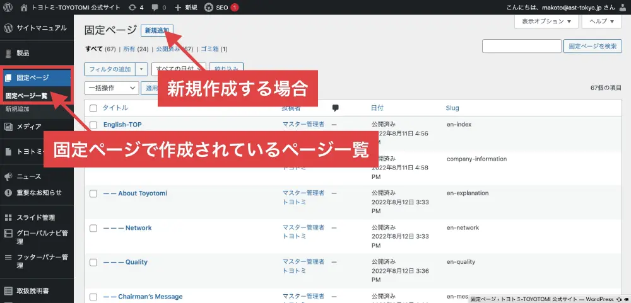
Task: Open the comments bubble icon showing 0
Action: click(x=158, y=7)
